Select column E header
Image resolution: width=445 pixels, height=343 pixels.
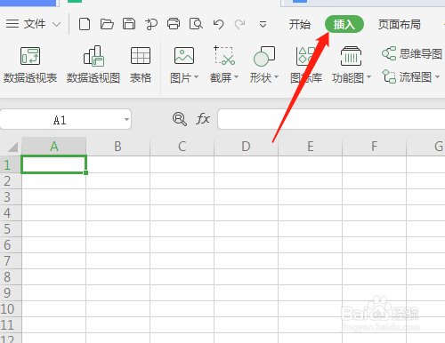[x=311, y=147]
